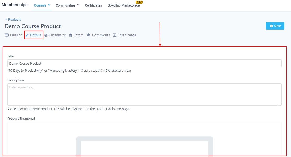Save the course product
This screenshot has width=291, height=157.
click(275, 26)
